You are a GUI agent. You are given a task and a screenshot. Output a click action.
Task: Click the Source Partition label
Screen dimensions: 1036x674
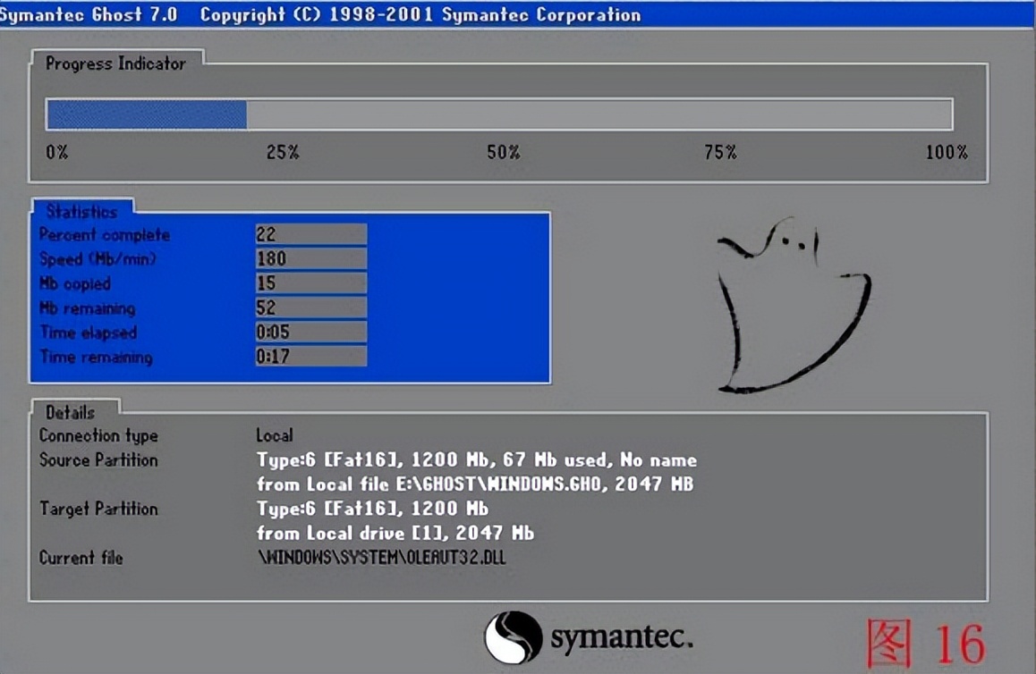98,460
